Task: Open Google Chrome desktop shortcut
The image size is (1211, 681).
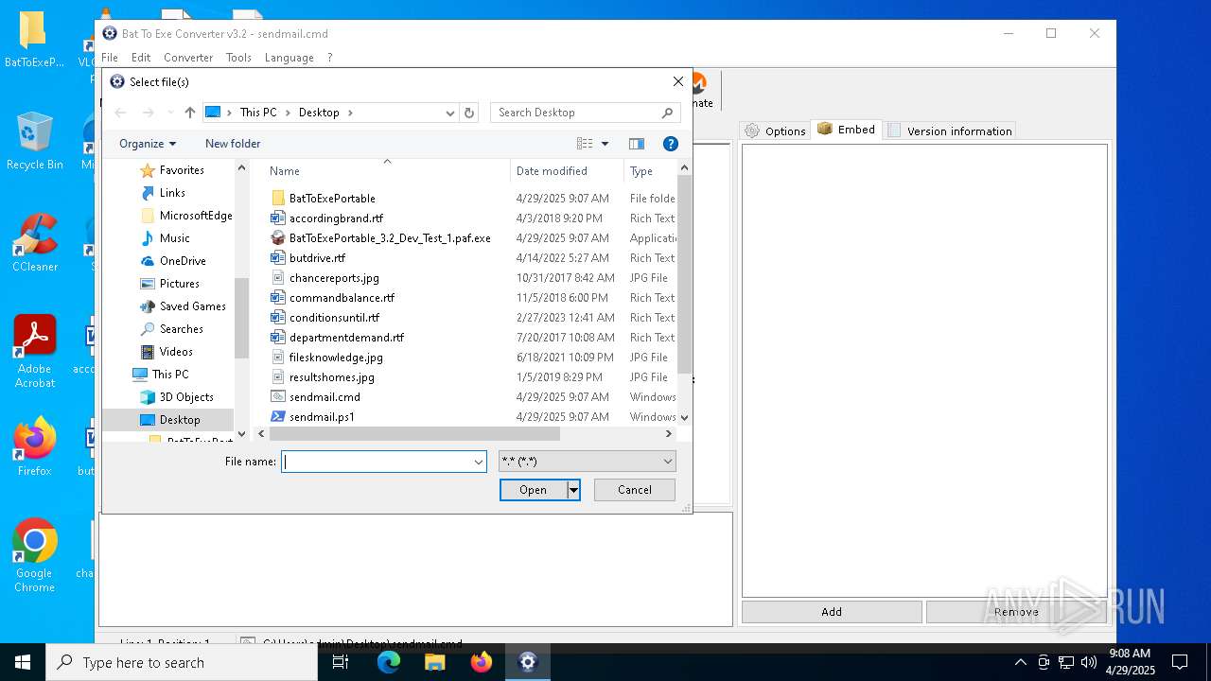Action: pos(35,556)
